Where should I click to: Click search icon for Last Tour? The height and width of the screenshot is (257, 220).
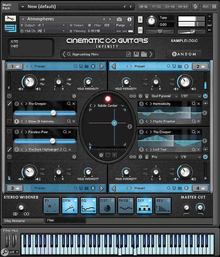(194, 149)
